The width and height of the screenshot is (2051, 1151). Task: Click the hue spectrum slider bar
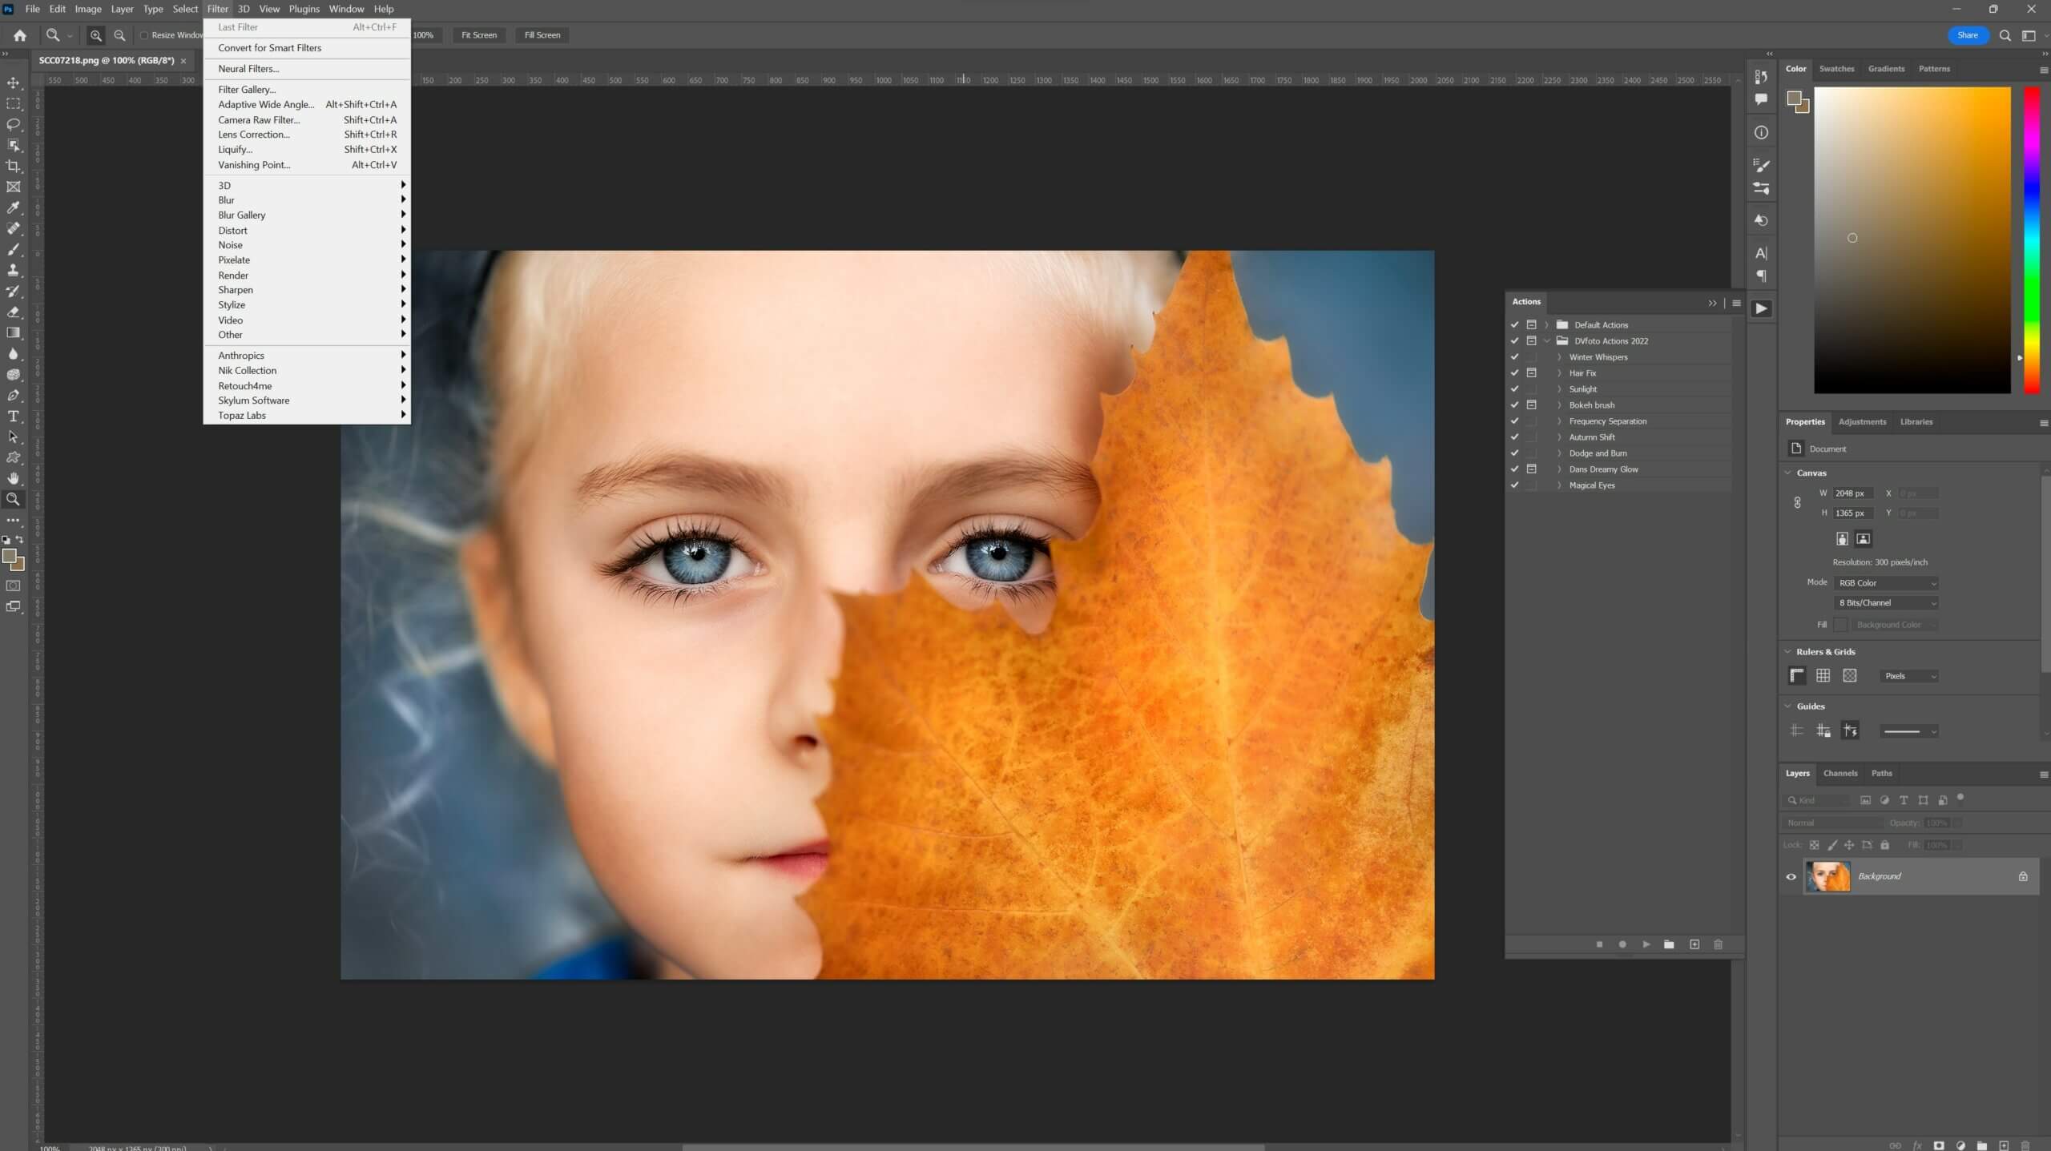pyautogui.click(x=2033, y=240)
